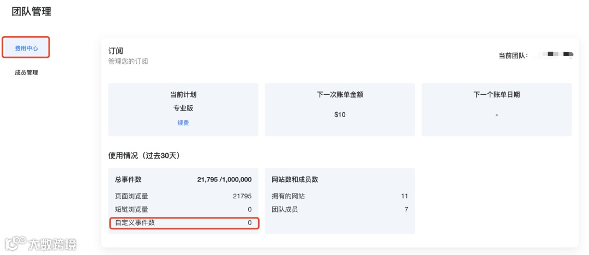Click the 页面浏览量 row
The image size is (589, 255).
(183, 196)
